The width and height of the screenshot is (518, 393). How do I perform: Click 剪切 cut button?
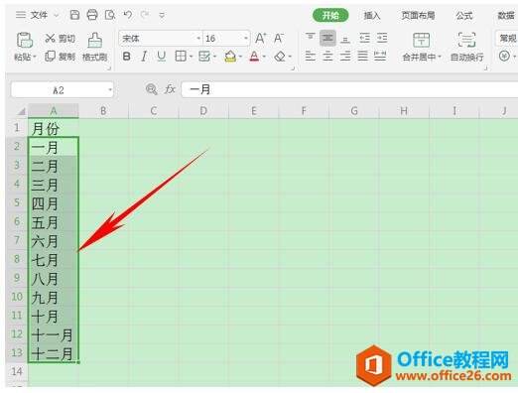tap(60, 39)
